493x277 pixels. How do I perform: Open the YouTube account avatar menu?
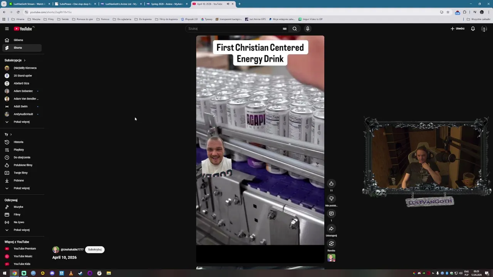pyautogui.click(x=484, y=28)
